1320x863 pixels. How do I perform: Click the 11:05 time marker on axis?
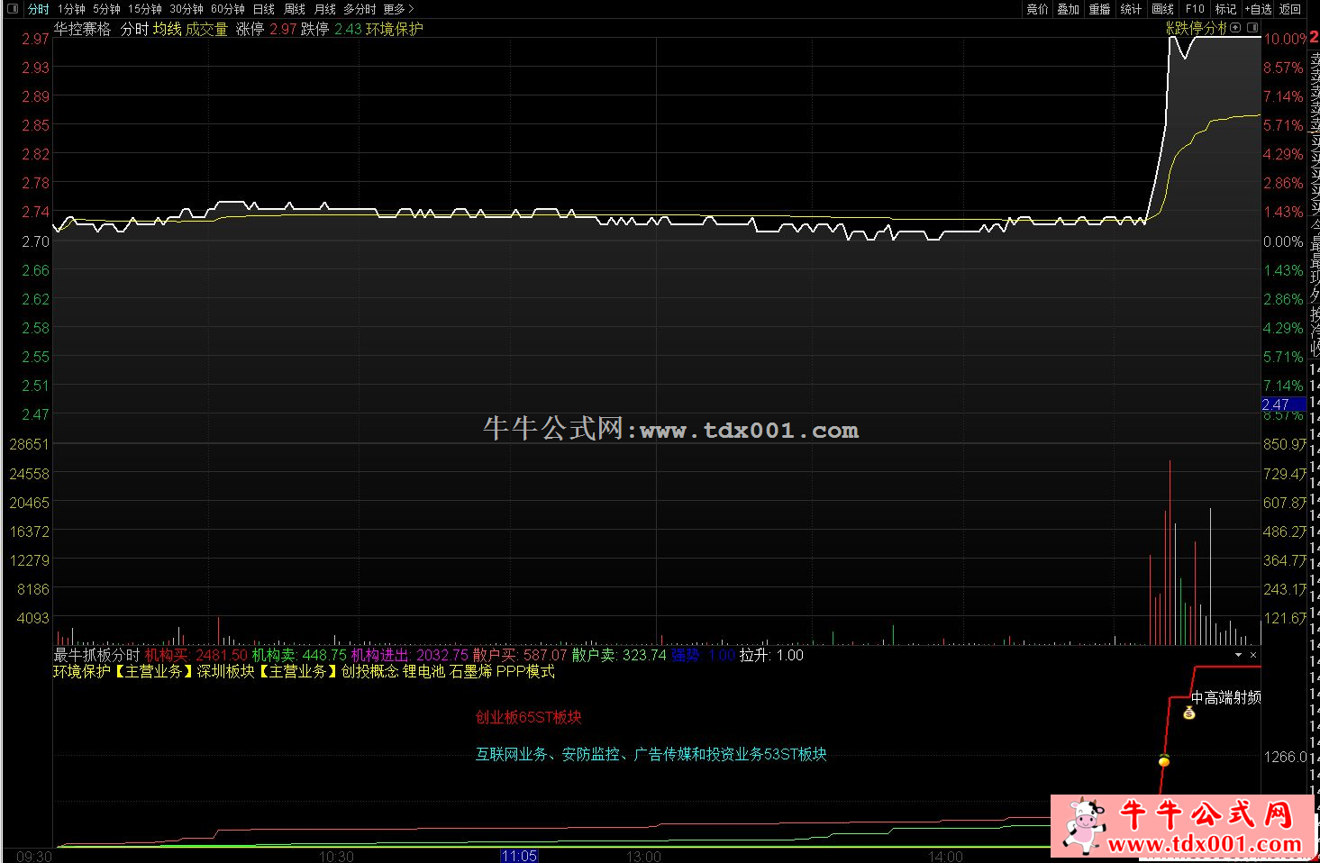click(x=519, y=856)
